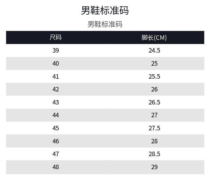
Task: Click the 29 foot length value
Action: [x=154, y=167]
